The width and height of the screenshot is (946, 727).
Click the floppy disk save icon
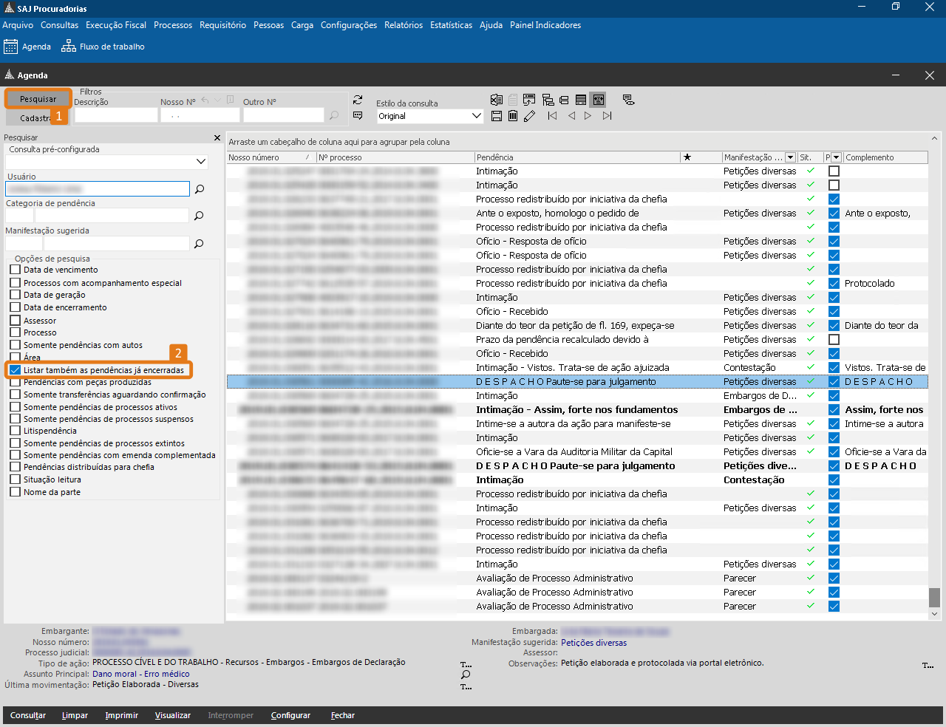497,116
